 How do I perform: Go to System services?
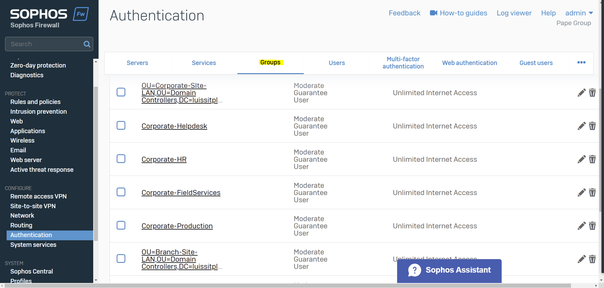point(33,245)
